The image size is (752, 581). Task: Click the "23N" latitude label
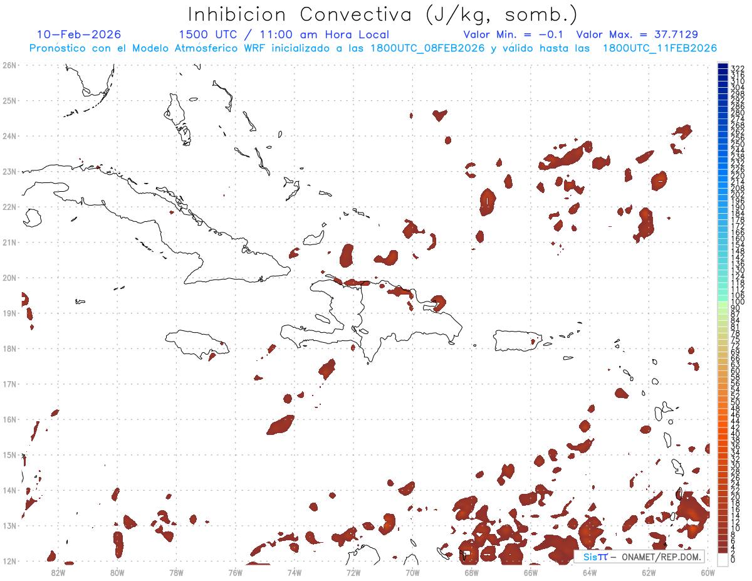[x=9, y=171]
